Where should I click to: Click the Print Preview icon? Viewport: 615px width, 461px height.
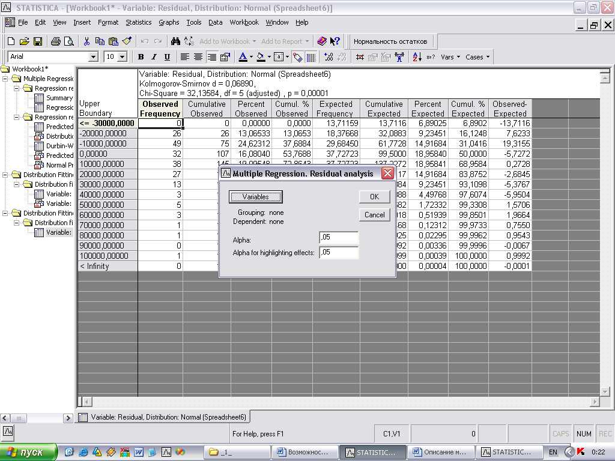pos(69,41)
